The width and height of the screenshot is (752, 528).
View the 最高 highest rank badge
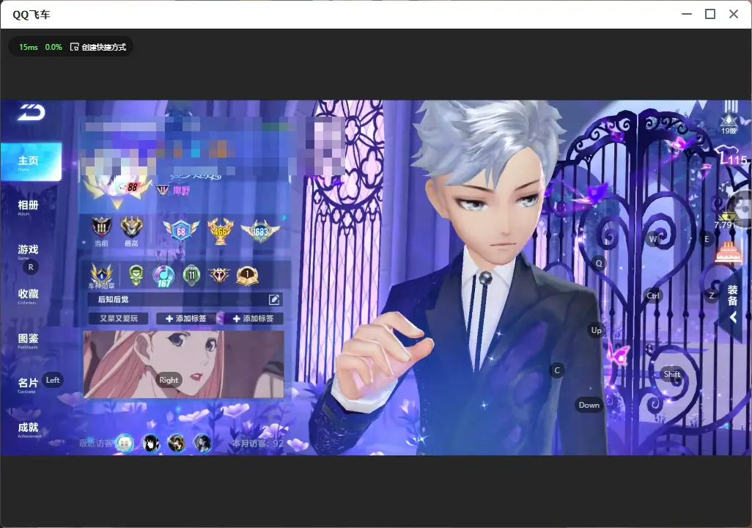click(x=131, y=230)
